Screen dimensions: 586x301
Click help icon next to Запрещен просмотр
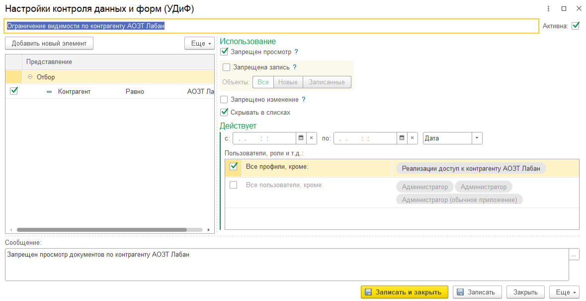(x=296, y=52)
